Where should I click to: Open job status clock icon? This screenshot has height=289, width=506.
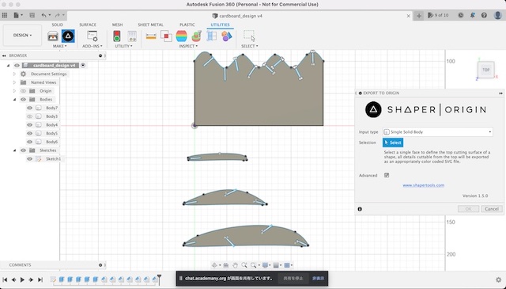(461, 15)
